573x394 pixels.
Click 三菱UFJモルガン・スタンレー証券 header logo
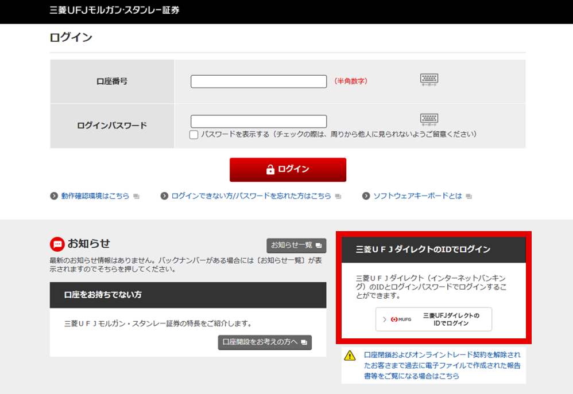pos(114,10)
